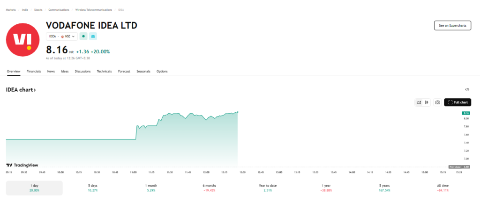The width and height of the screenshot is (480, 203).
Task: Click the 11:00 time axis label
Action: pos(133,173)
